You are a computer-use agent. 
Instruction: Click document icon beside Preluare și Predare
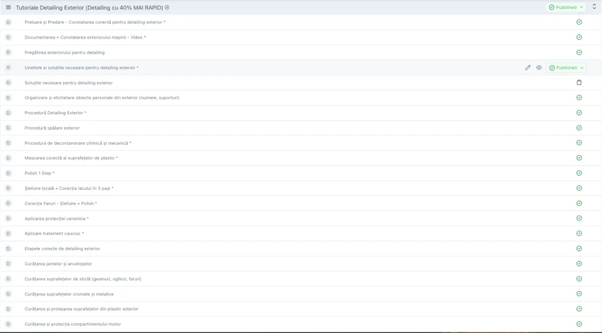tap(8, 22)
